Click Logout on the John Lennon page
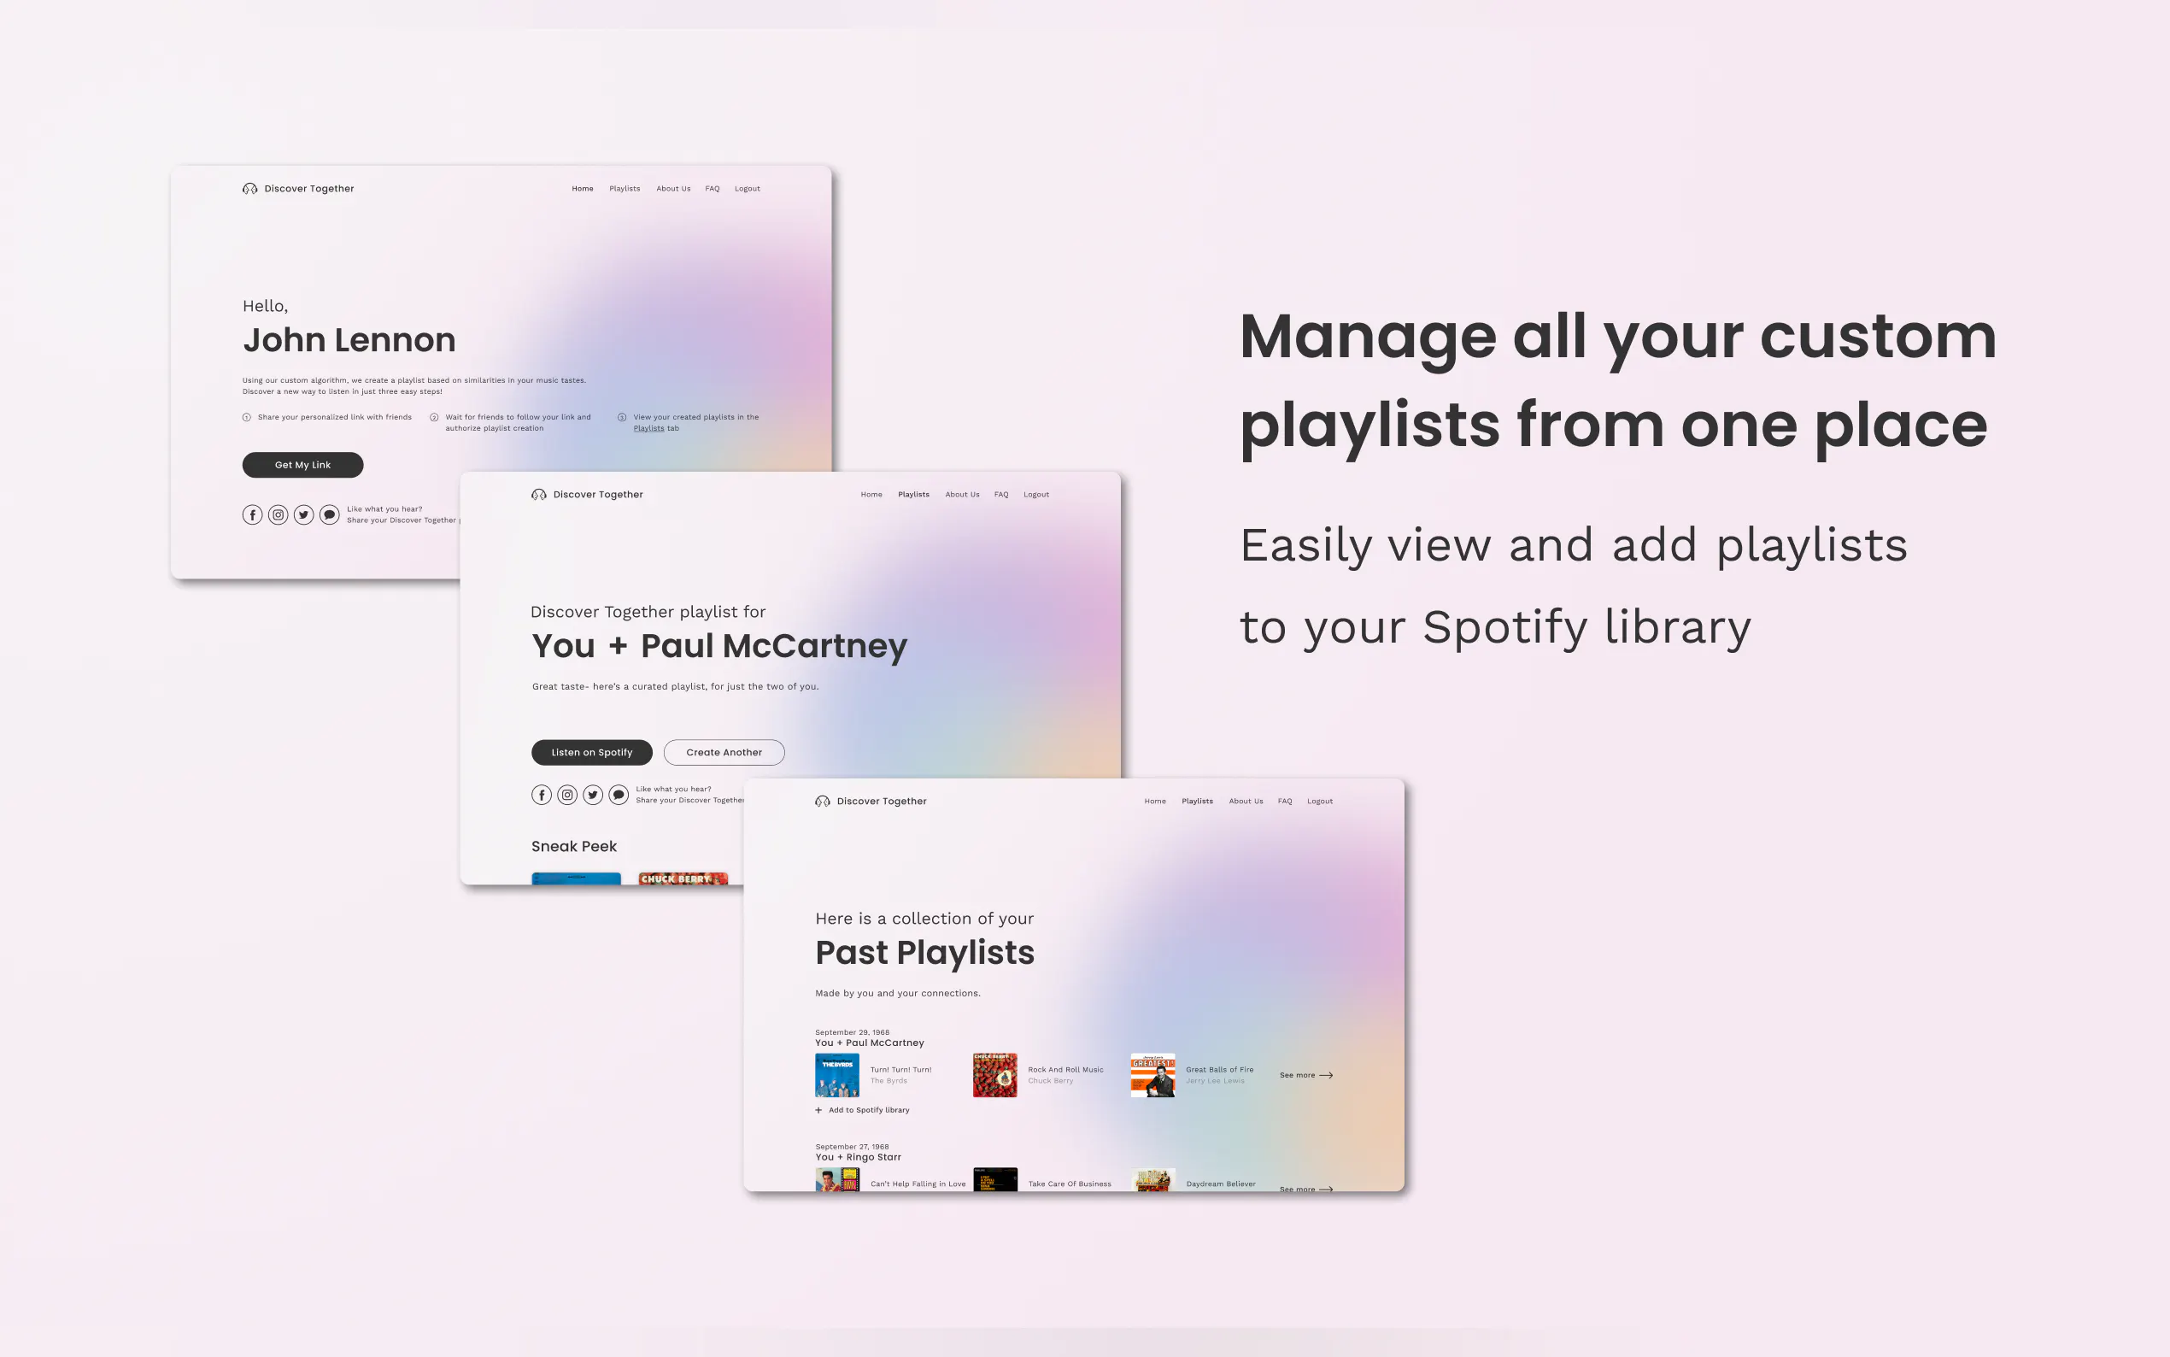 (x=747, y=189)
